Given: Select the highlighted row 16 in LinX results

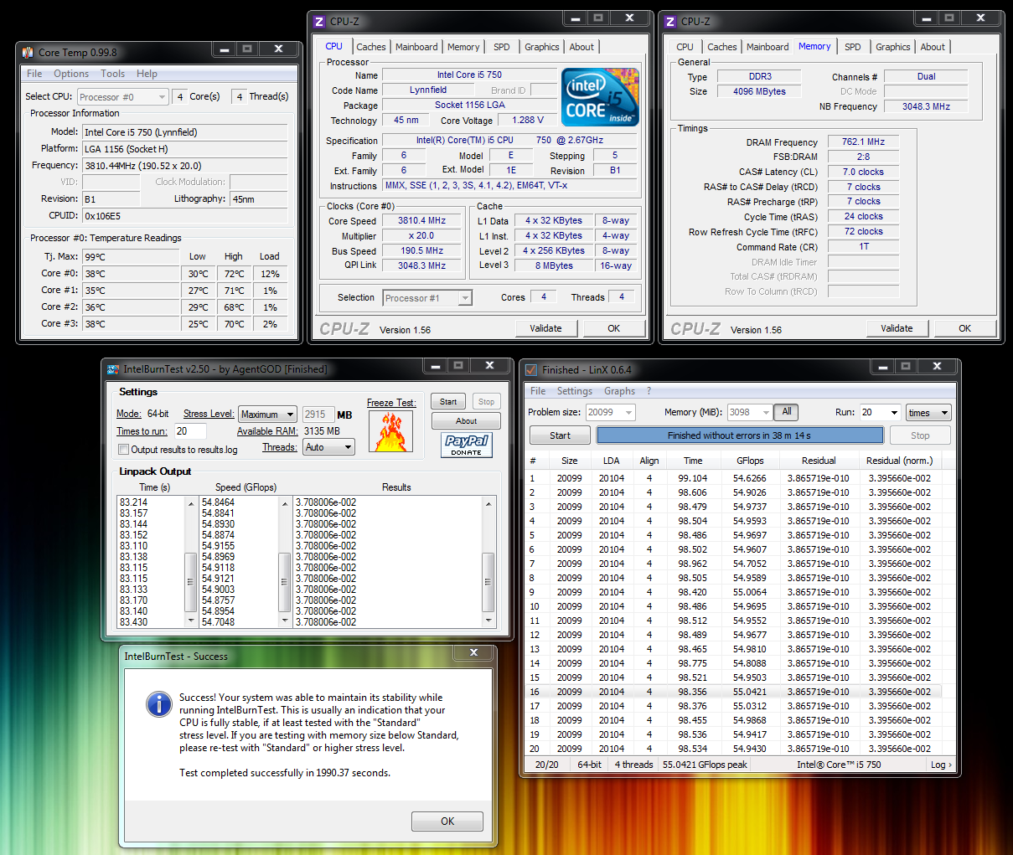Looking at the screenshot, I should 734,692.
